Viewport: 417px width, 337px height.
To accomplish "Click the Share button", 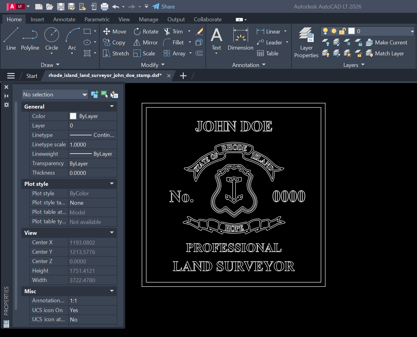I will point(164,6).
